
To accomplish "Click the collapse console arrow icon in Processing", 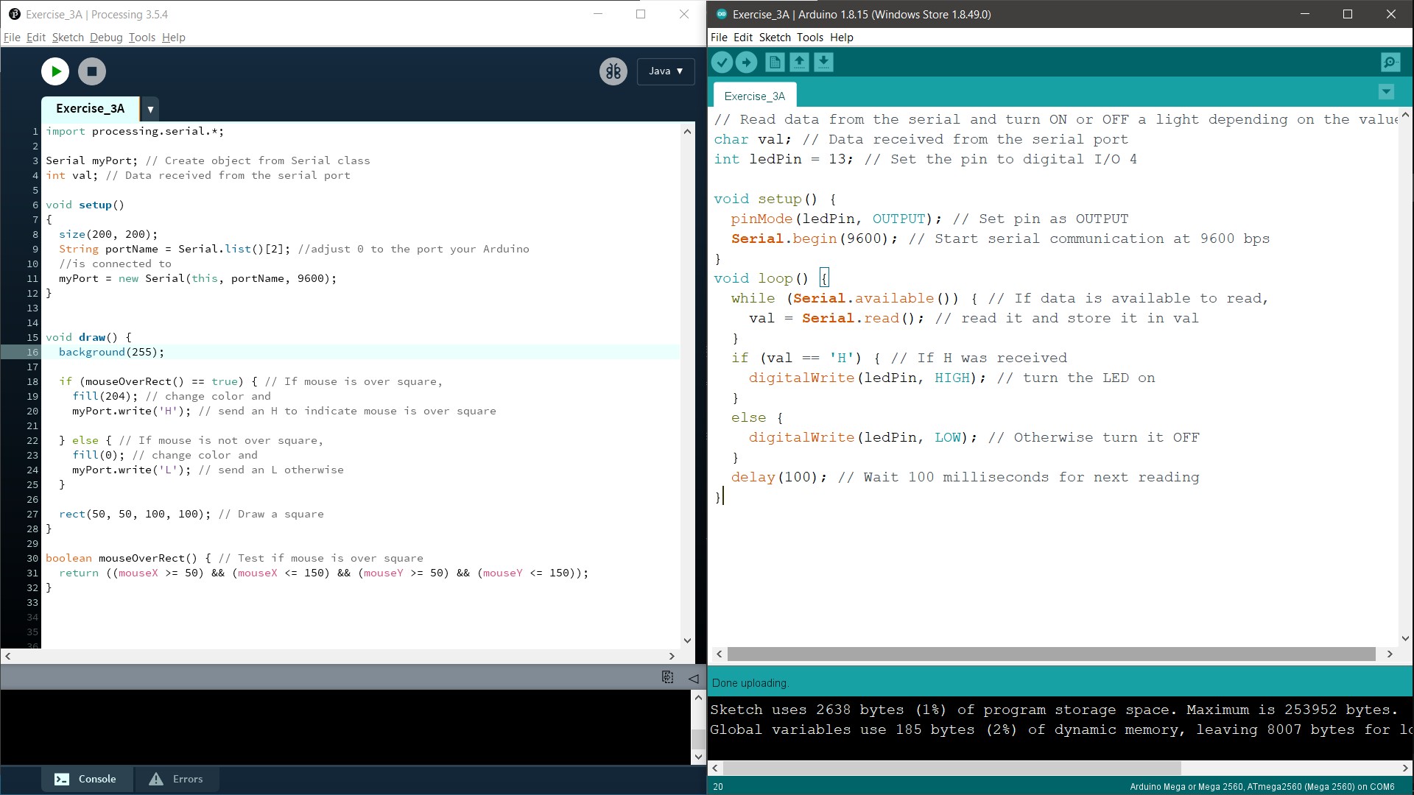I will click(x=693, y=678).
